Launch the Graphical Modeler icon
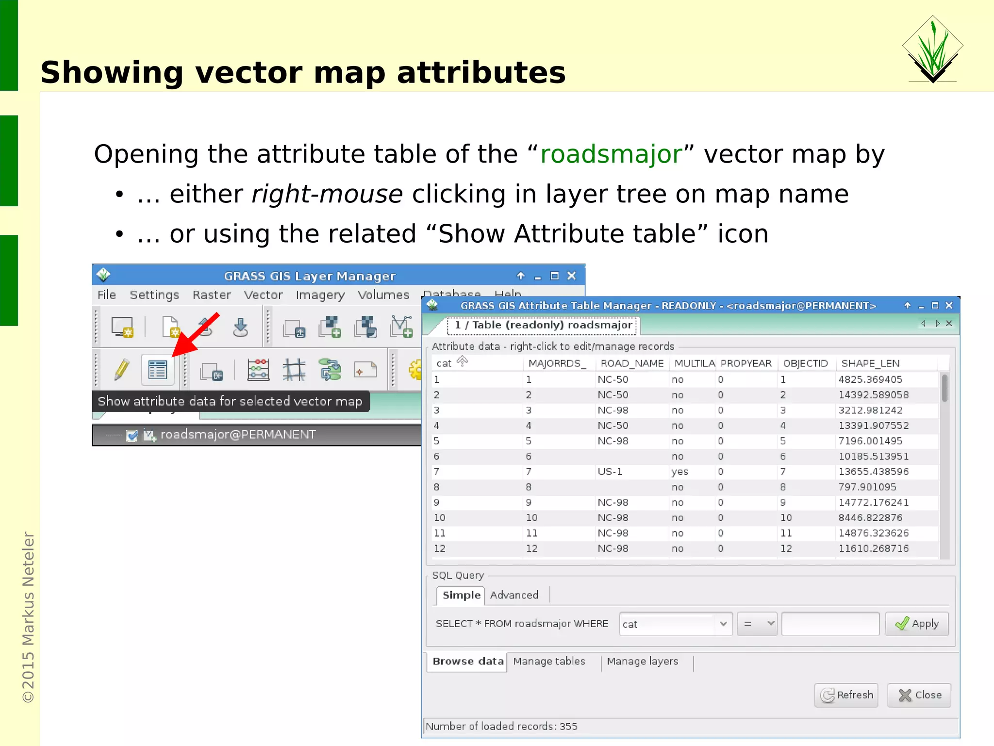Screen dimensions: 994x746 click(x=330, y=370)
